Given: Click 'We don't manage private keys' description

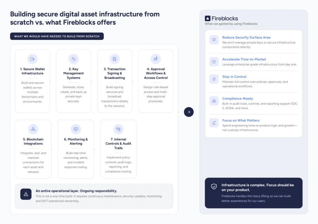Looking at the screenshot, I should tap(259, 45).
